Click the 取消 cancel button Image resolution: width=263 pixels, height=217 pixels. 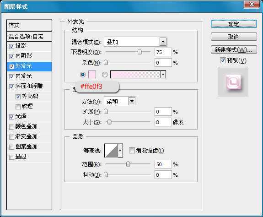234,37
